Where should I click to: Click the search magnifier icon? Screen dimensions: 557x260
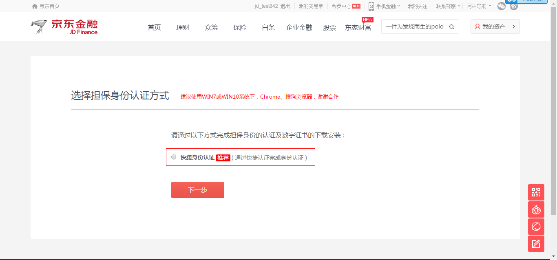point(452,27)
